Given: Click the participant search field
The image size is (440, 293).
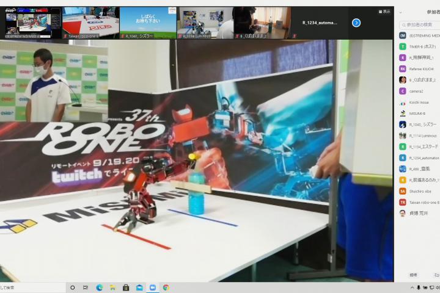Looking at the screenshot, I should [420, 25].
